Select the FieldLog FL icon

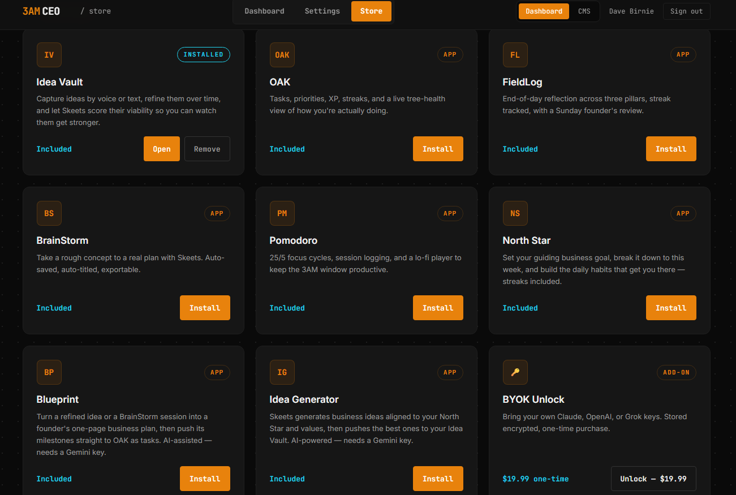tap(515, 55)
